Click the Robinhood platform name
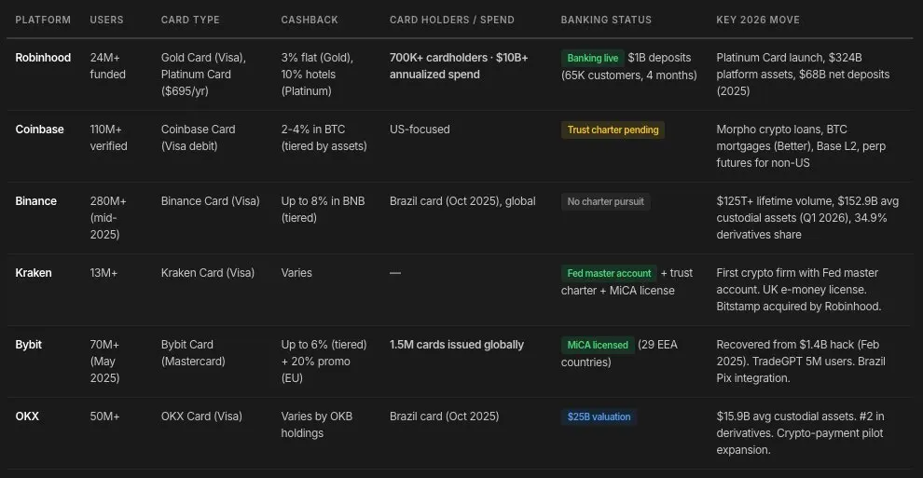 43,58
